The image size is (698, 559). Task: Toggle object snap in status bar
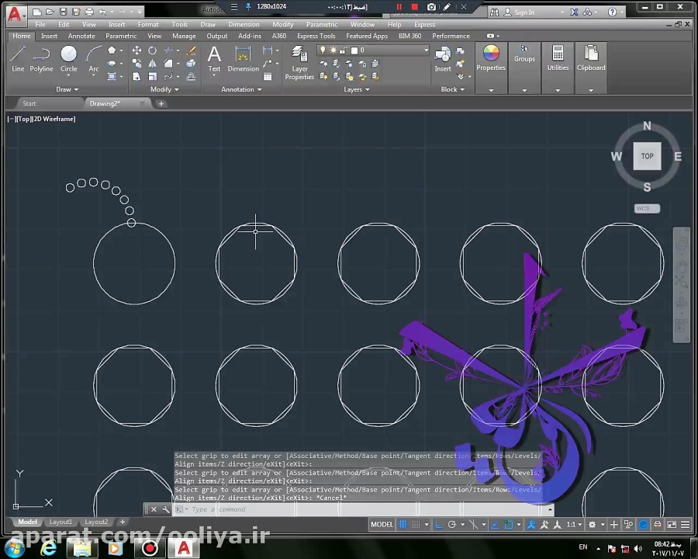point(508,525)
